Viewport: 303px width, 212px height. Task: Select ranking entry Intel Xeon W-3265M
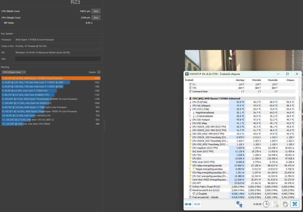(x=51, y=103)
